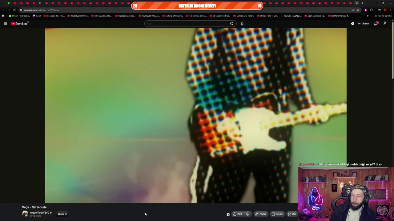Click the webcam overlay of the streamer
Screen dimensions: 394x221
(346, 193)
